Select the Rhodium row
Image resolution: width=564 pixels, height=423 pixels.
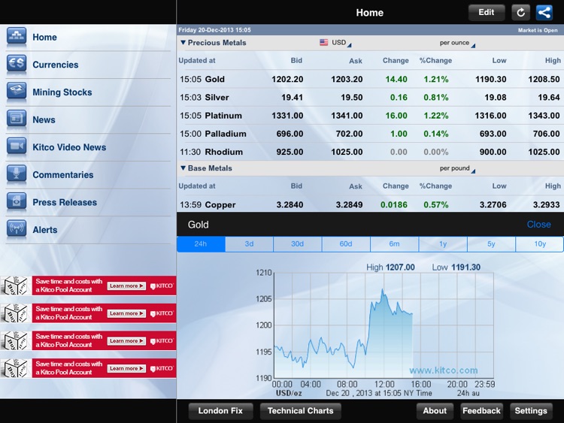pyautogui.click(x=370, y=152)
